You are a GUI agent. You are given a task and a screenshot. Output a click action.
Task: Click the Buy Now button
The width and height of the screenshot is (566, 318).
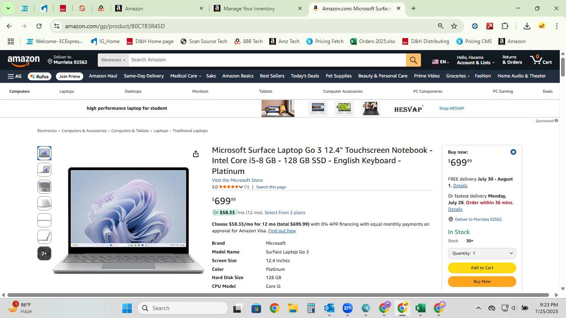(x=482, y=282)
